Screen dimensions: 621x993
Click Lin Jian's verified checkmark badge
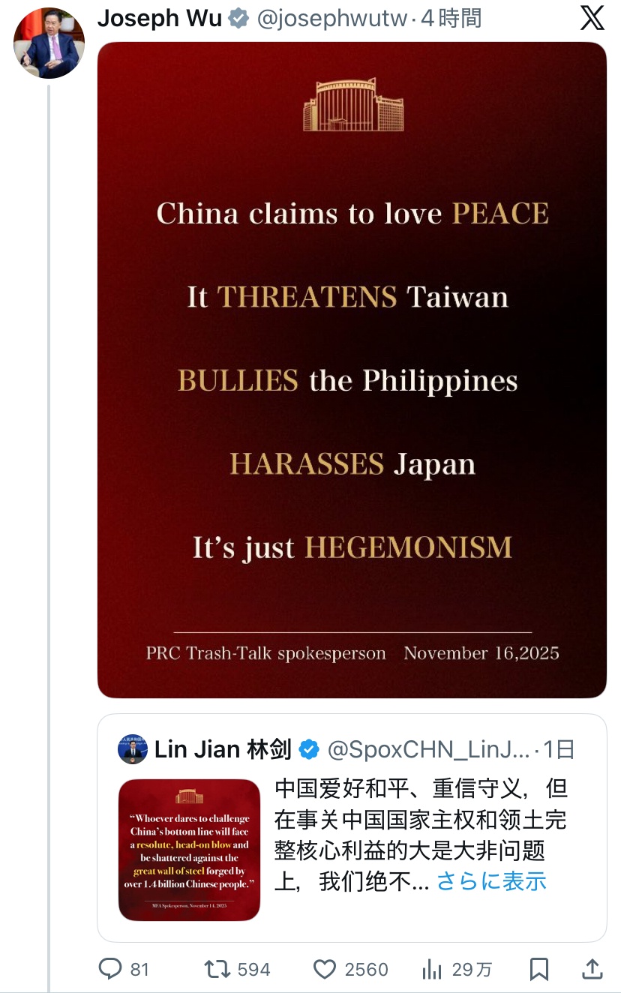pos(309,748)
